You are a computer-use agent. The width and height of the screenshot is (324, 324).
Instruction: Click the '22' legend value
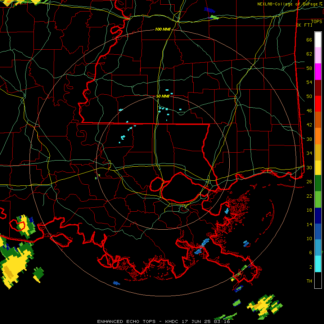309,196
